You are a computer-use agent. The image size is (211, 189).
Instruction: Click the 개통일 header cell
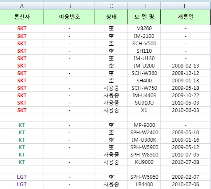(185, 17)
